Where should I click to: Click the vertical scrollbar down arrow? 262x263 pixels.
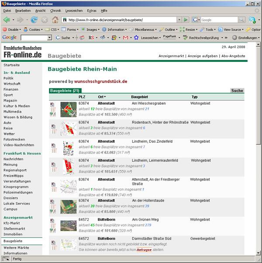[259, 253]
